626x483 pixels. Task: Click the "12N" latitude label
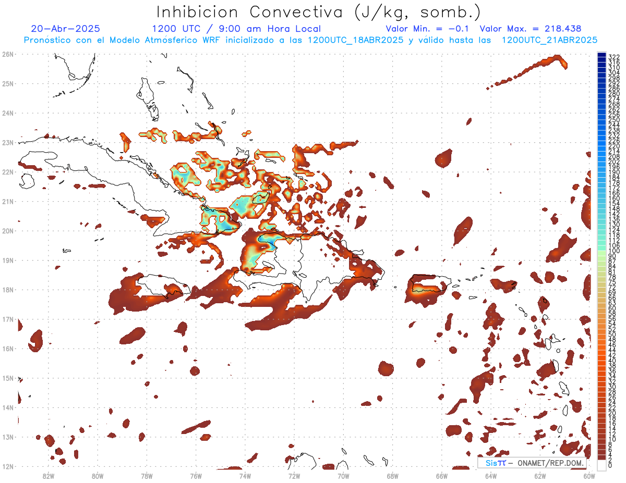pyautogui.click(x=7, y=466)
